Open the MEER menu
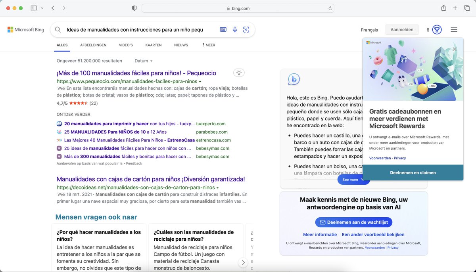 pyautogui.click(x=209, y=45)
